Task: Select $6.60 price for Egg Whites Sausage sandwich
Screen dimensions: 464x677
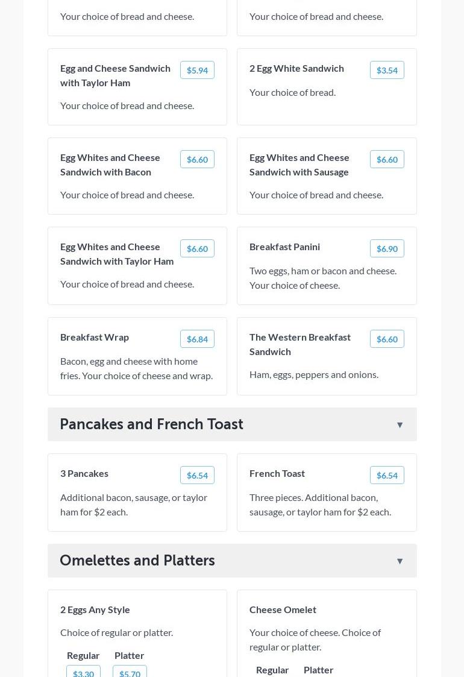Action: [386, 160]
